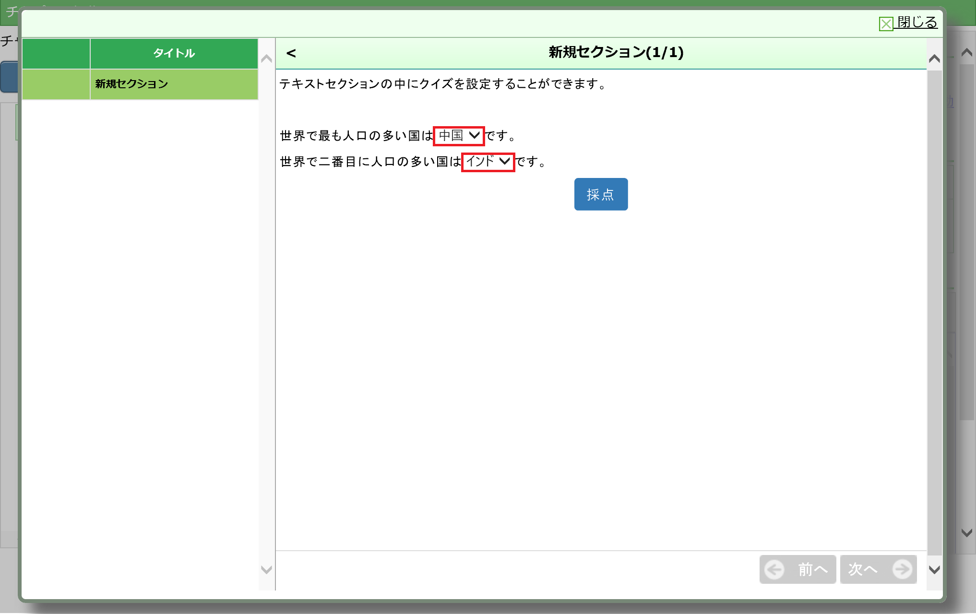Click background page scroll-down arrow
The width and height of the screenshot is (976, 614).
967,532
